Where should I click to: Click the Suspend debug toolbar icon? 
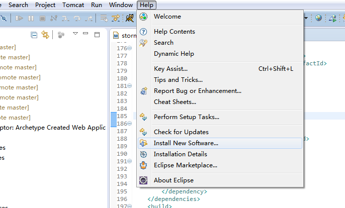(x=31, y=18)
